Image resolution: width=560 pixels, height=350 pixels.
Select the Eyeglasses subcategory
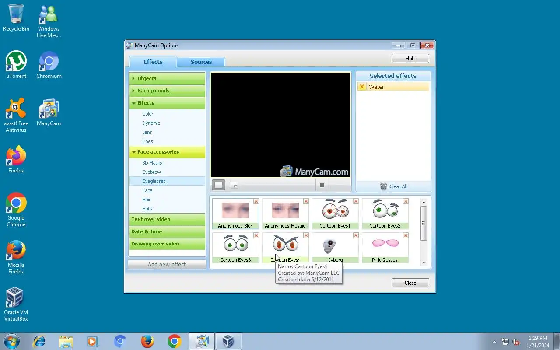pyautogui.click(x=167, y=181)
